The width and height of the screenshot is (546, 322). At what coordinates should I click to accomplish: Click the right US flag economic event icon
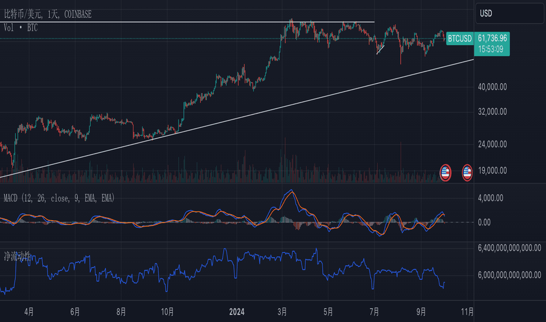point(467,173)
